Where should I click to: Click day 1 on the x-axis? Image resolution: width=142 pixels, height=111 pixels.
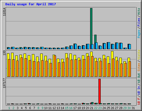(9, 108)
